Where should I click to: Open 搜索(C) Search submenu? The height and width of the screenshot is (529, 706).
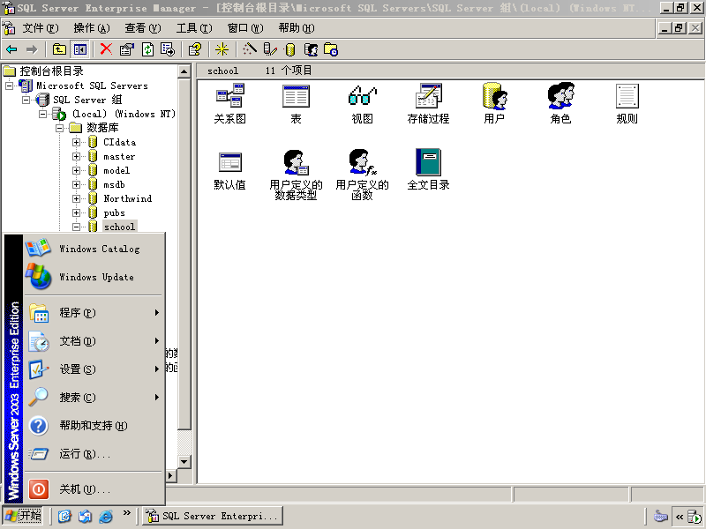coord(94,398)
